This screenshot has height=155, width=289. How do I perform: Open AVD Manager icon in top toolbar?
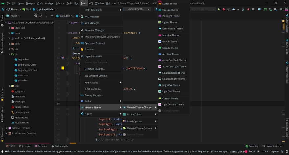(x=270, y=9)
